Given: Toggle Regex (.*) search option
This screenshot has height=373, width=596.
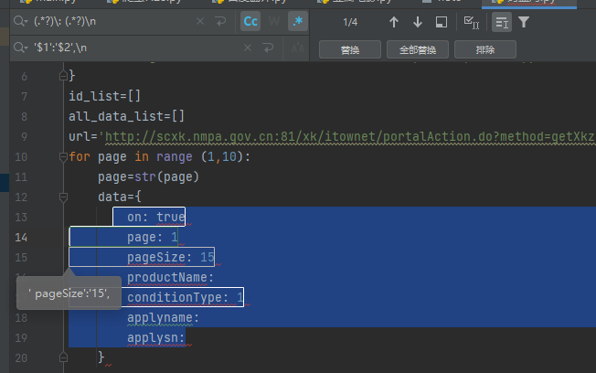Looking at the screenshot, I should [298, 21].
